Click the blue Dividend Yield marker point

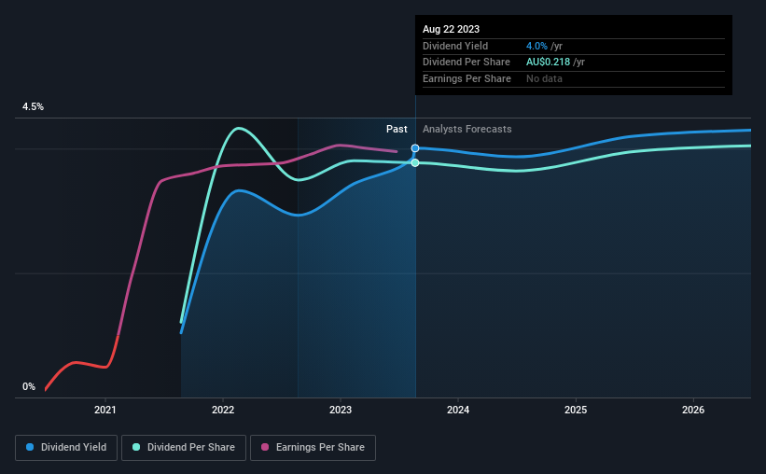coord(415,148)
